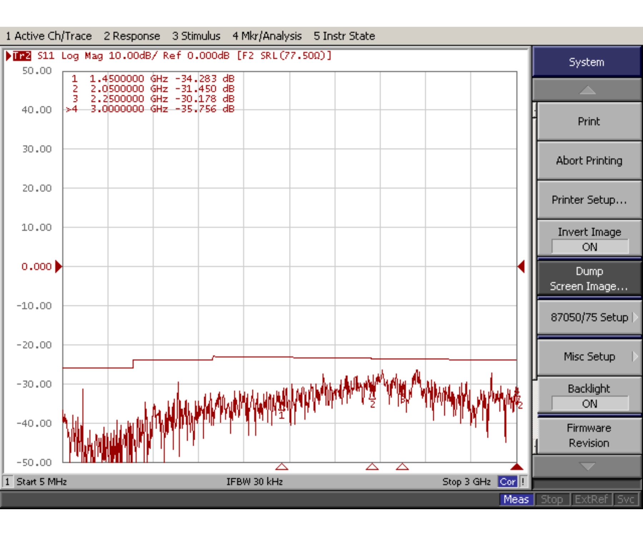Click the right-side reference position arrow
The width and height of the screenshot is (643, 536).
[x=522, y=267]
